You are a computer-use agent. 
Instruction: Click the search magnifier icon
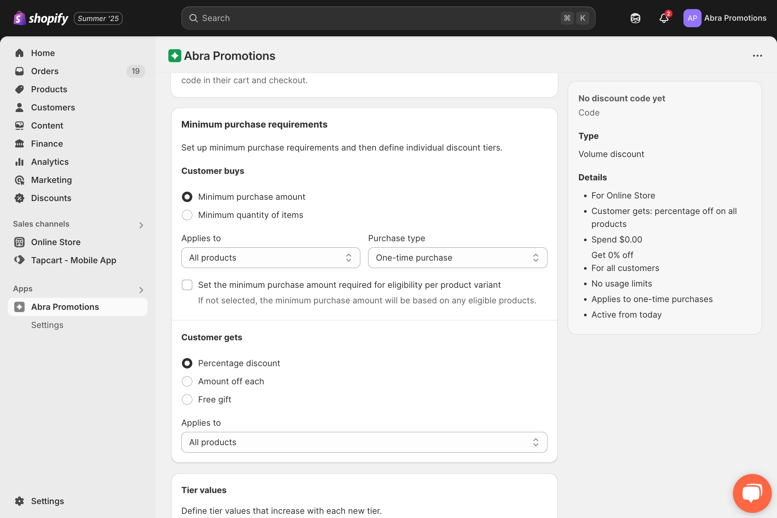[x=193, y=18]
